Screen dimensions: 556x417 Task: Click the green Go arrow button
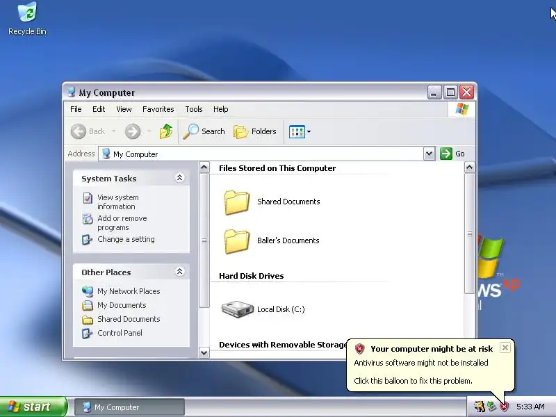point(446,154)
